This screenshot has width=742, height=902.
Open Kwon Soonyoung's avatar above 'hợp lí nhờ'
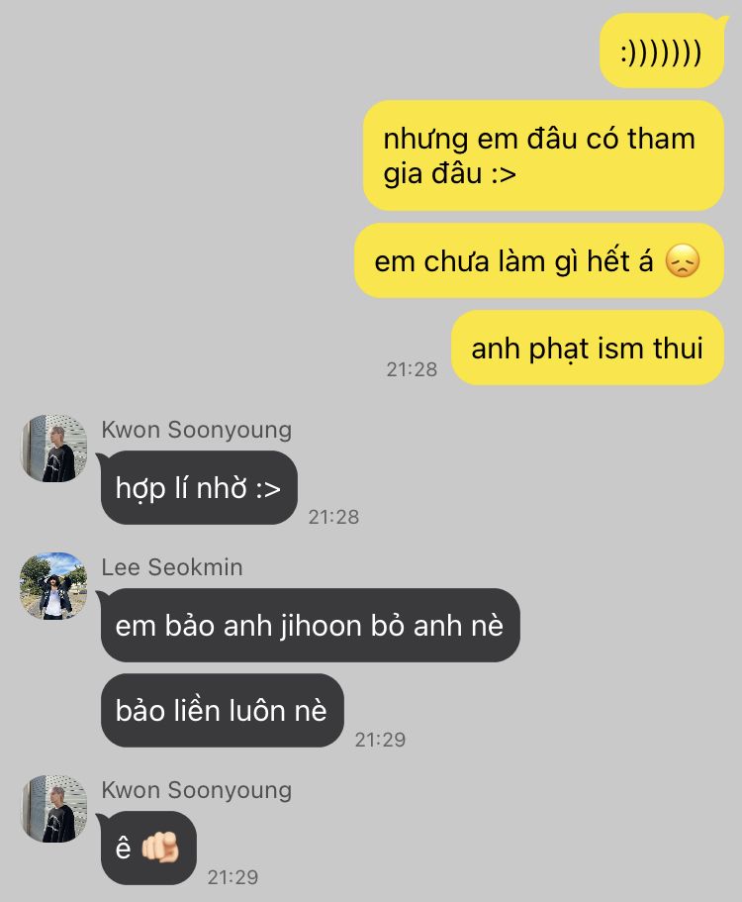[54, 449]
